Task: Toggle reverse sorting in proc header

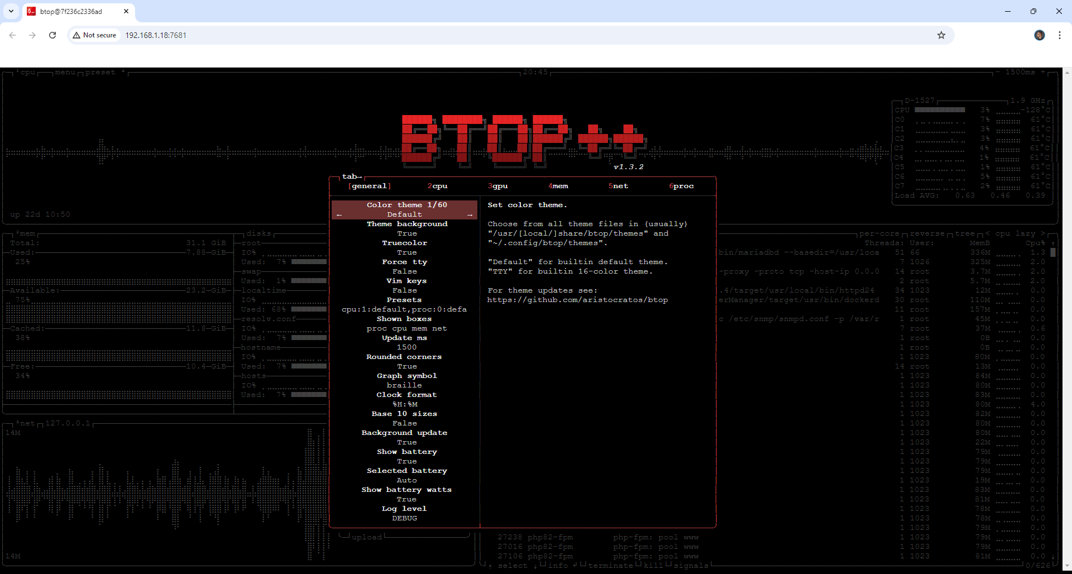Action: click(927, 233)
